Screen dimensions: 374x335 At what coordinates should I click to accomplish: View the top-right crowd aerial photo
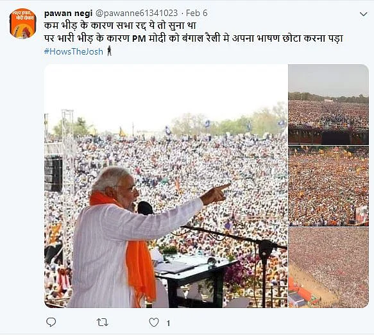tap(328, 104)
